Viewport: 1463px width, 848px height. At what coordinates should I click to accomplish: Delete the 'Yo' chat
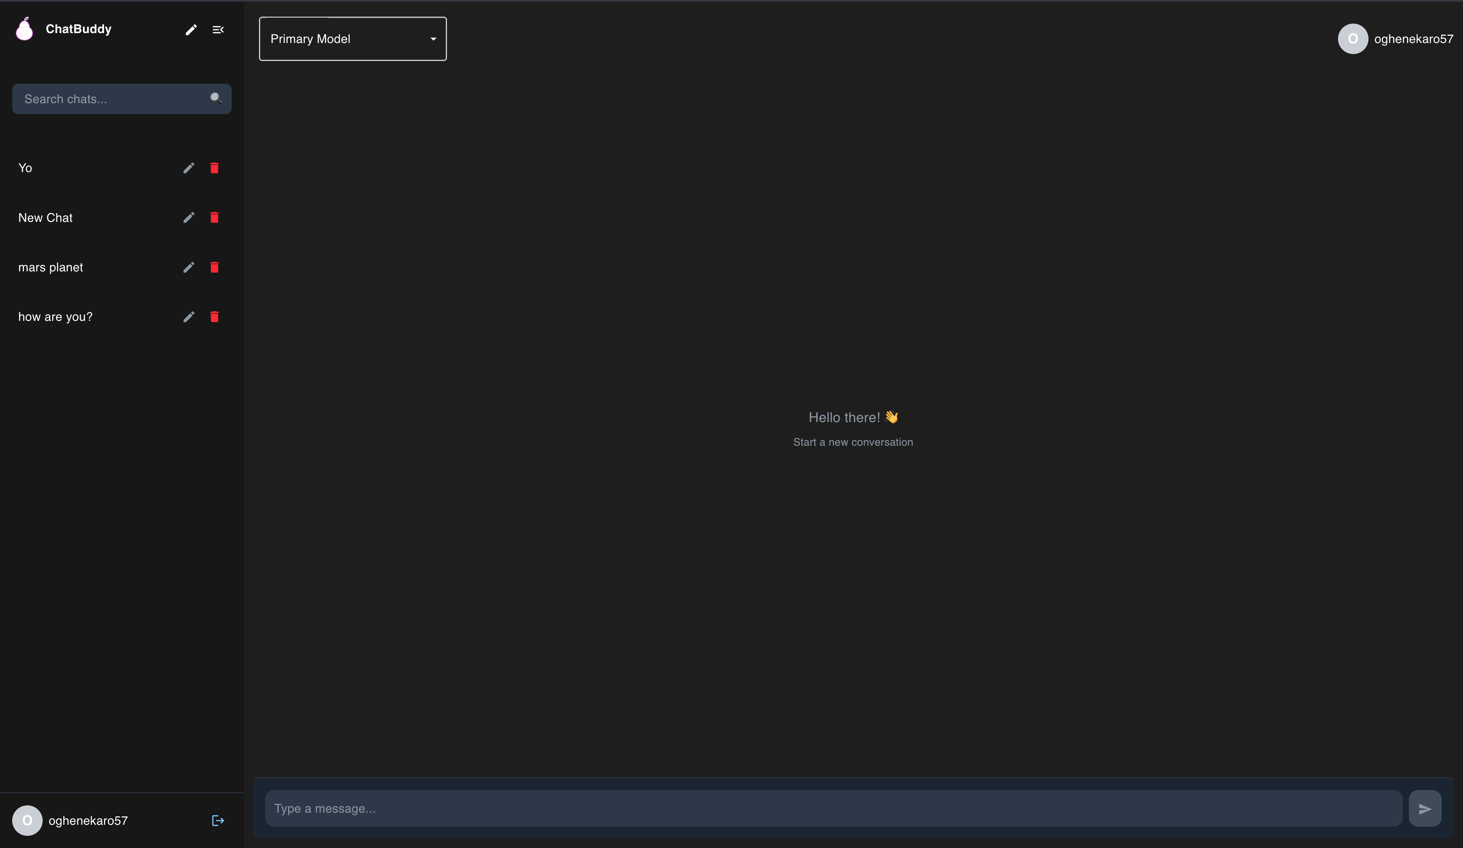point(214,167)
